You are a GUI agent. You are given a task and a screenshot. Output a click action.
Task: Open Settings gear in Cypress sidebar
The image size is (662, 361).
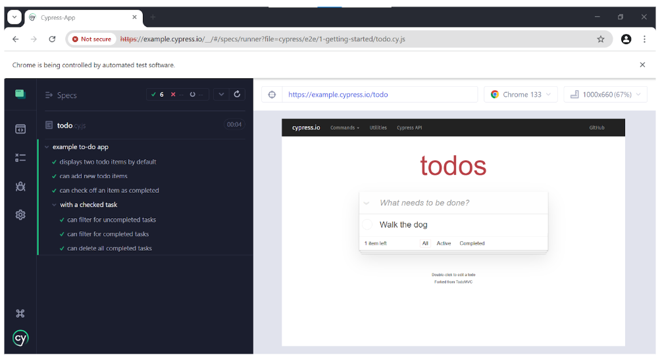tap(20, 214)
